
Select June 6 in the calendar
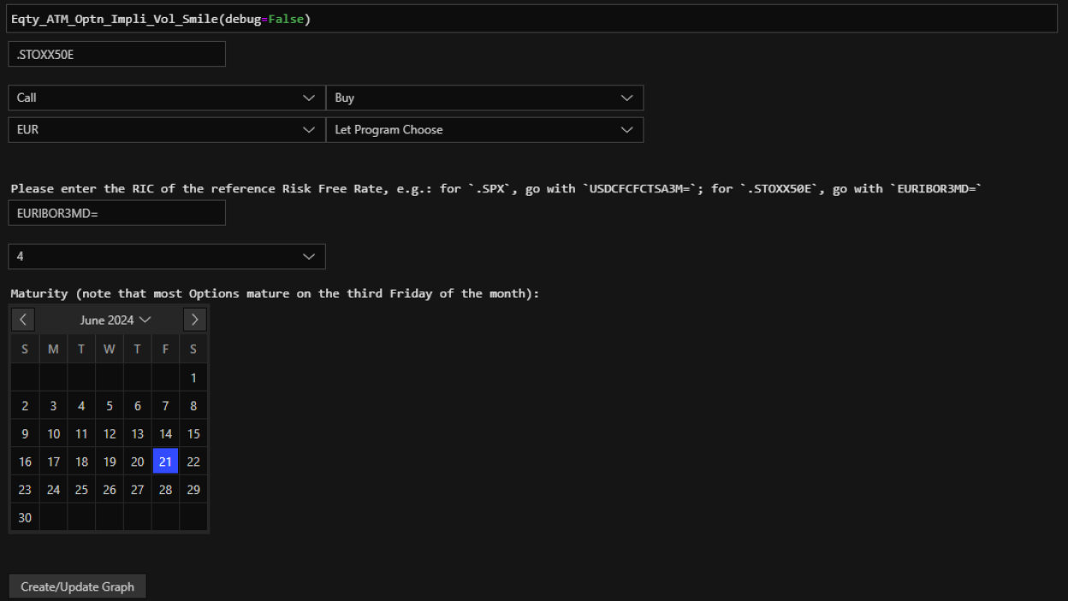point(137,406)
